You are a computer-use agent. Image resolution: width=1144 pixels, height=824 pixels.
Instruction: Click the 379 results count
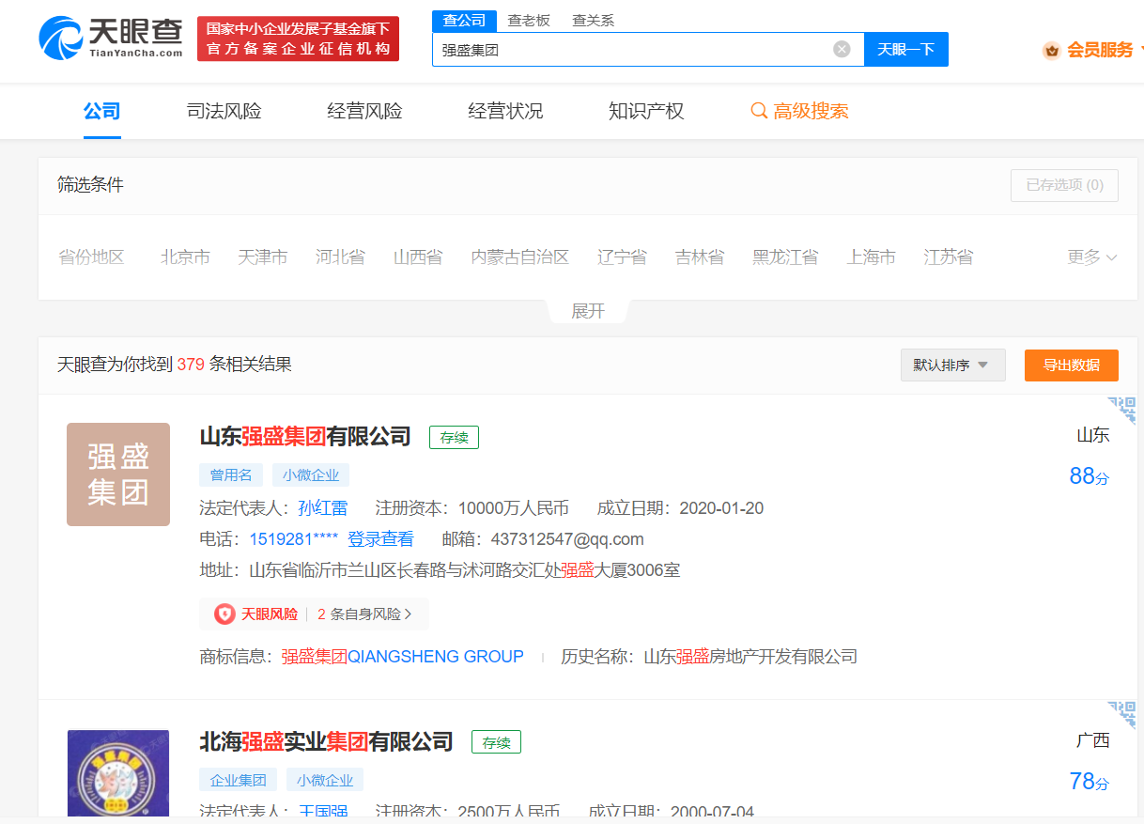click(191, 365)
